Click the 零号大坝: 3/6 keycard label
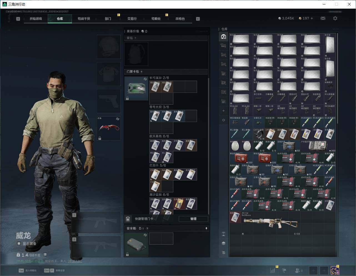 [159, 107]
